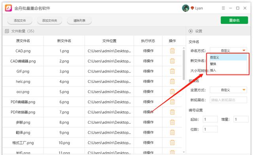The width and height of the screenshot is (253, 155).
Task: Click the new name 10.png cell
Action: (x=64, y=143)
